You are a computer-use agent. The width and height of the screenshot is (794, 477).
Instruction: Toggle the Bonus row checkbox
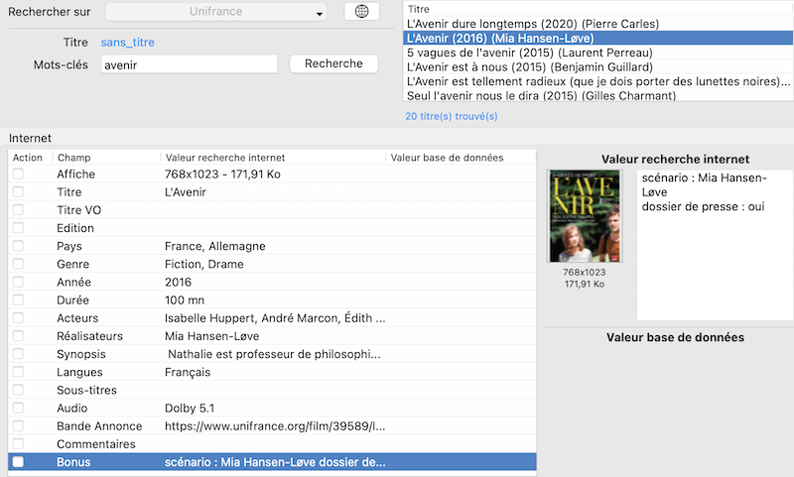[x=18, y=462]
